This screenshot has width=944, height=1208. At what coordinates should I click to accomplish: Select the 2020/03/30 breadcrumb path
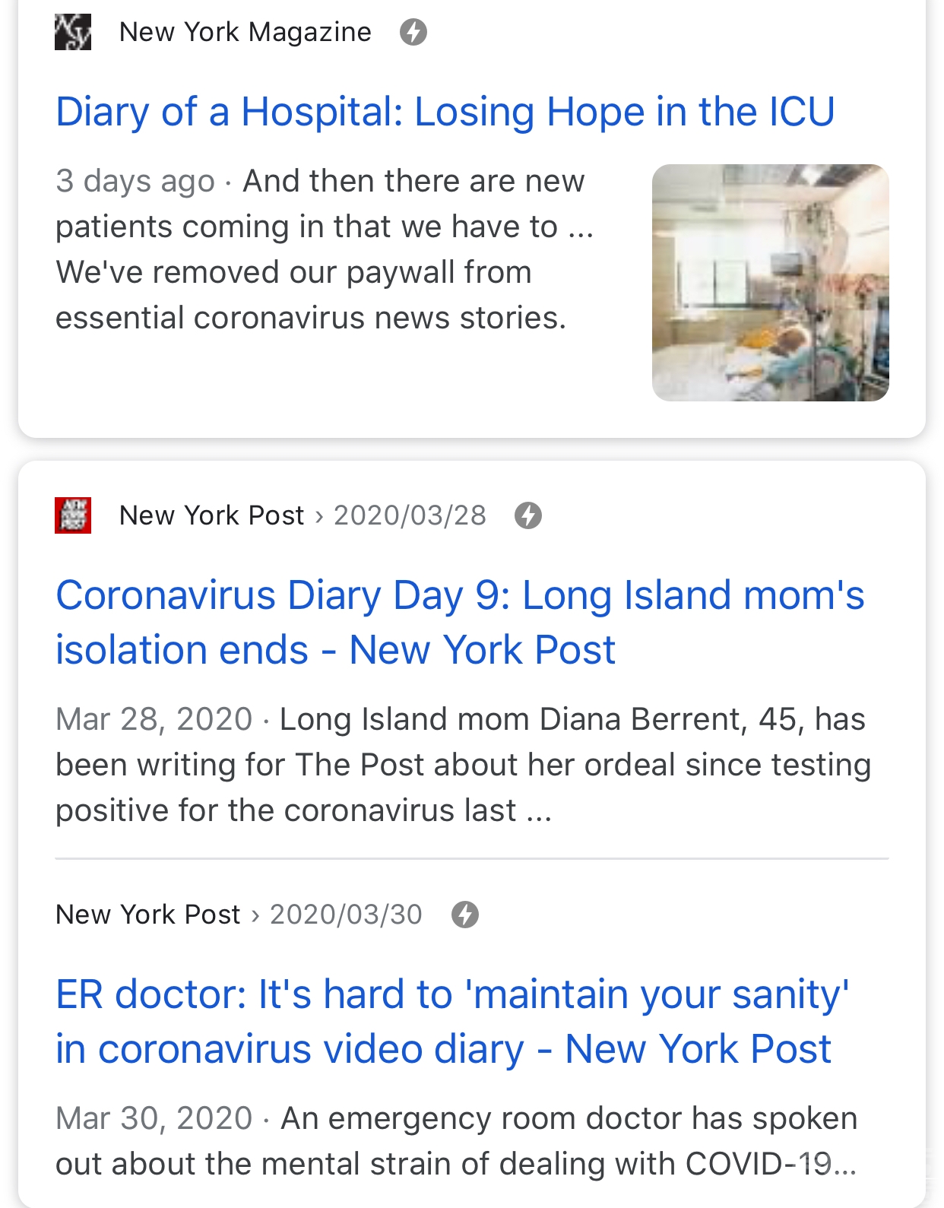(346, 915)
